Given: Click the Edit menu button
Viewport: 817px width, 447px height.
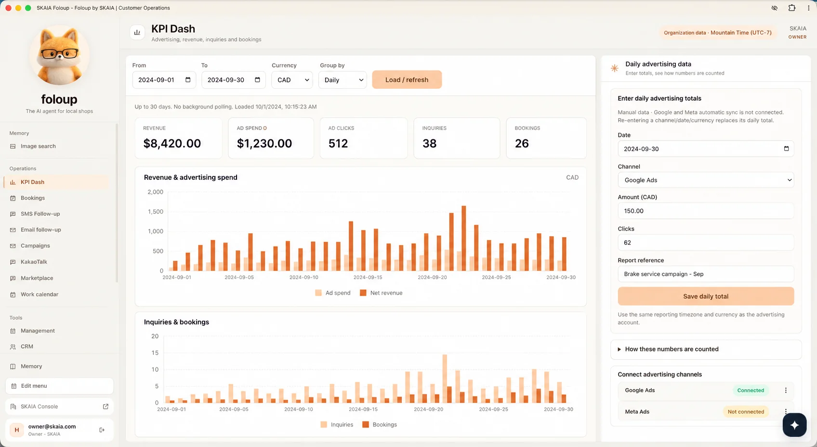Looking at the screenshot, I should point(59,386).
